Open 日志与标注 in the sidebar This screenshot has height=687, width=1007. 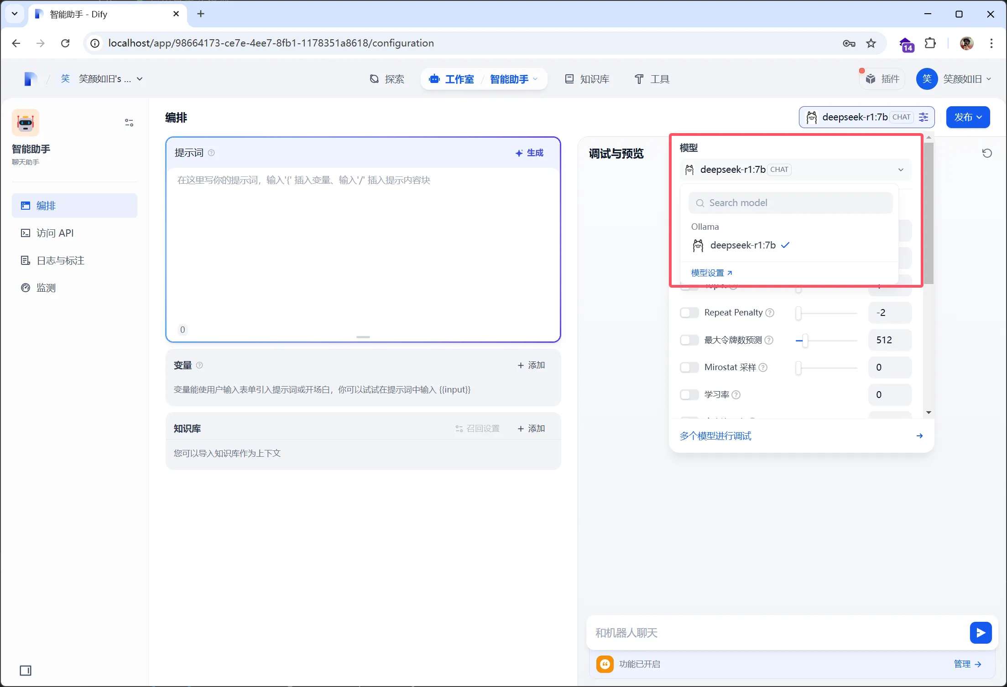[74, 260]
